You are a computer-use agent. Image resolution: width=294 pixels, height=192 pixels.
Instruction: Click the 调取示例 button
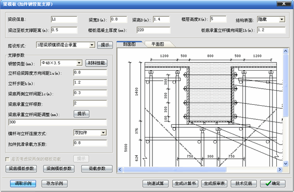point(23,183)
